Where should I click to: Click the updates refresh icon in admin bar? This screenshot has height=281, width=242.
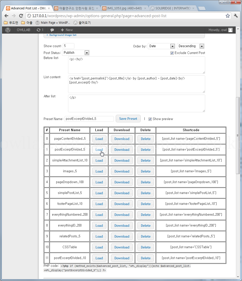[39, 30]
